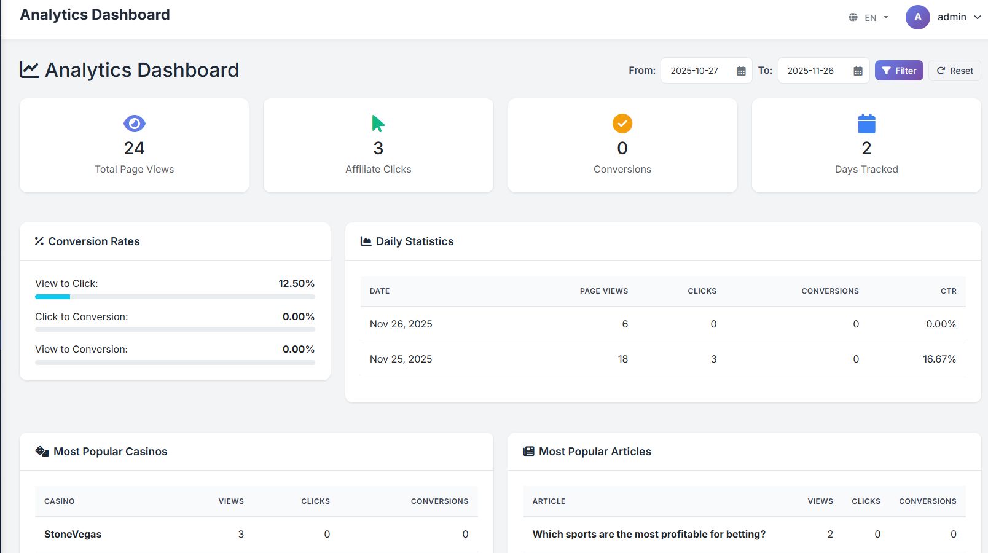Open the To date calendar picker icon
Viewport: 988px width, 553px height.
click(858, 71)
